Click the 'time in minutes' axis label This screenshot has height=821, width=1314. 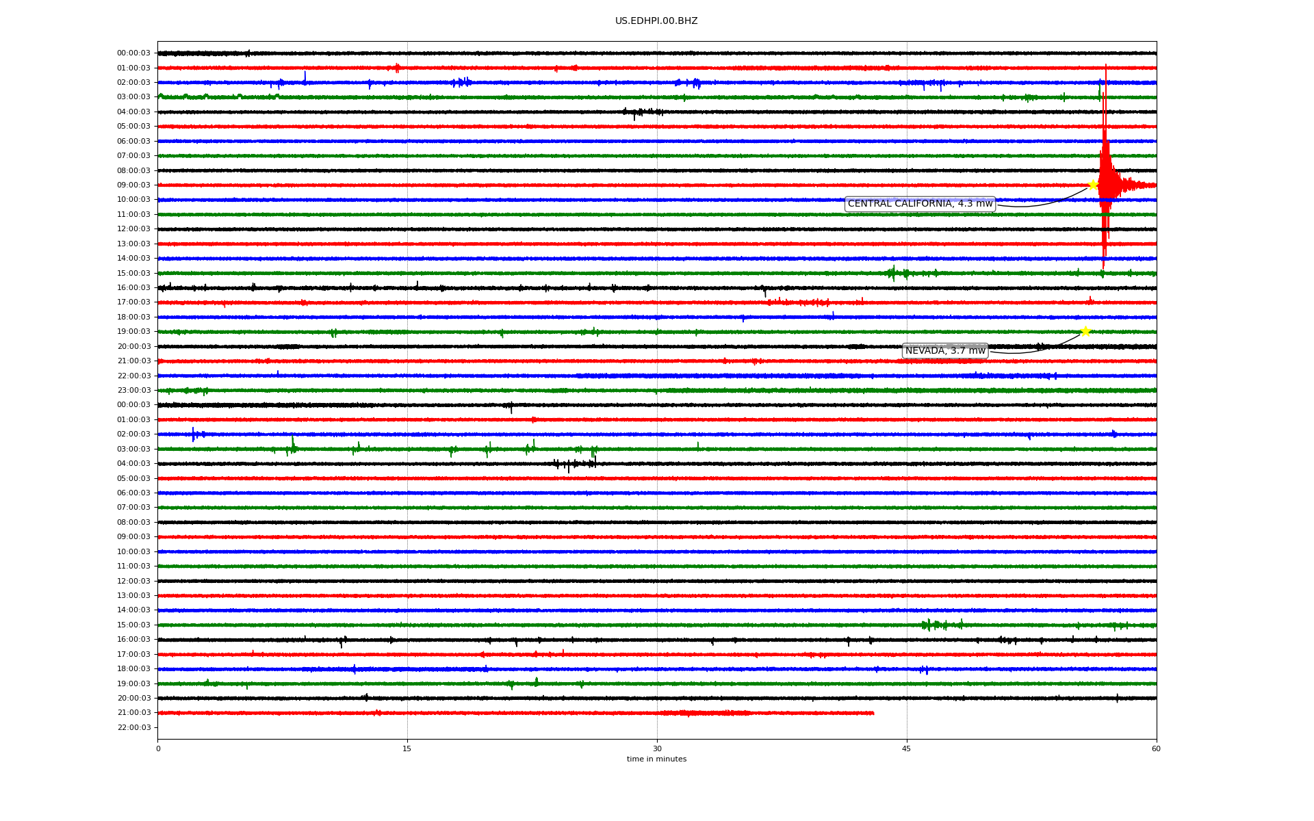coord(656,759)
